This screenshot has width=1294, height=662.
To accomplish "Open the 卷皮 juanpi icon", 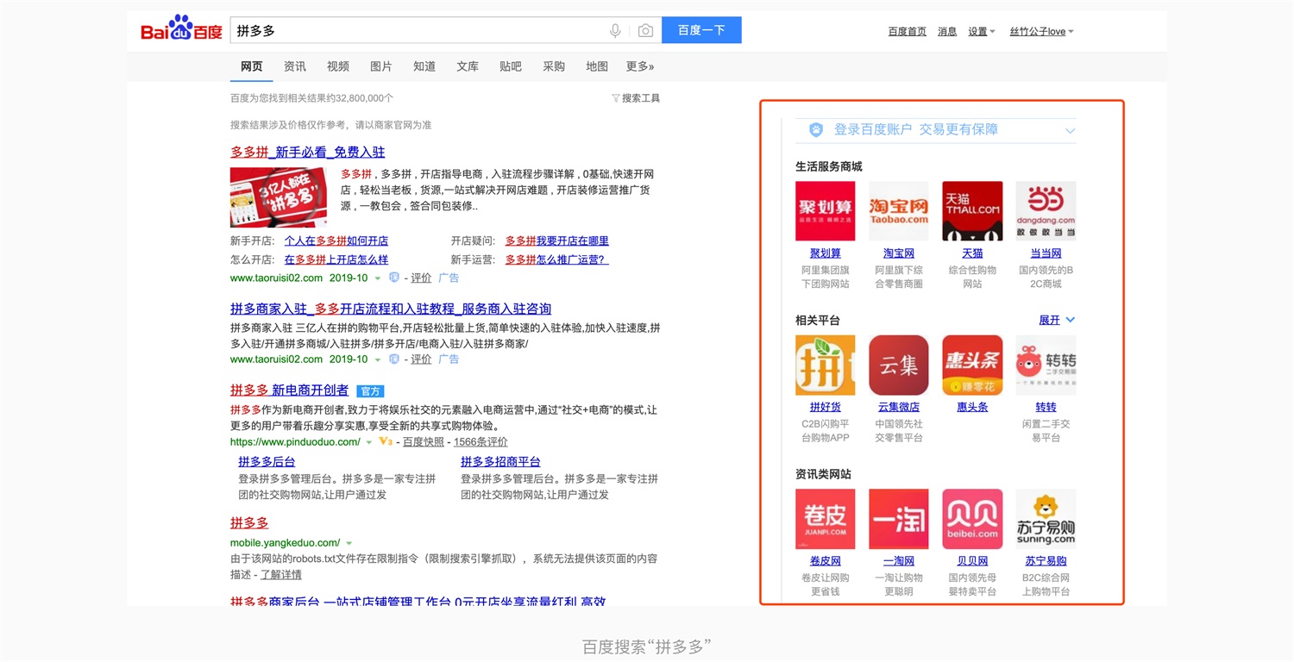I will click(x=825, y=519).
